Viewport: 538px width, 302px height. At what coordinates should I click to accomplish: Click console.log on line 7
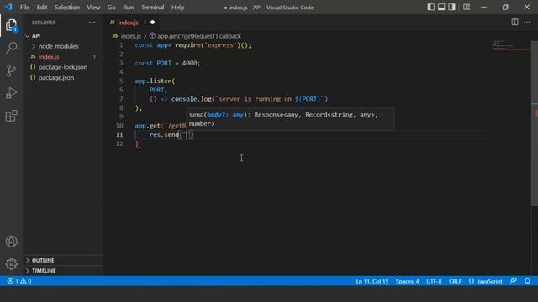(x=191, y=99)
